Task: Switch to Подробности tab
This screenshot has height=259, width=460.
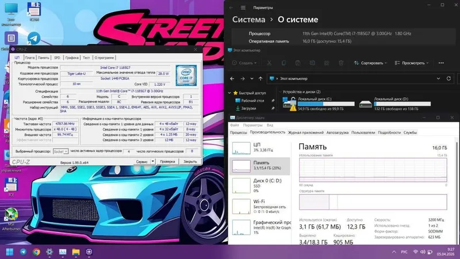Action: click(x=389, y=132)
